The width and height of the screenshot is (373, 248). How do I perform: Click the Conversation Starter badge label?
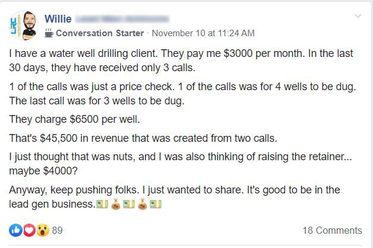100,33
